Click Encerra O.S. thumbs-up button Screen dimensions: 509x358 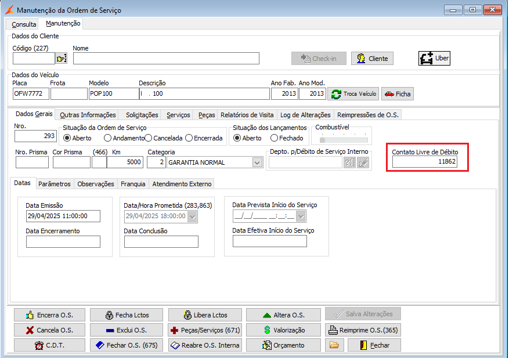coord(49,315)
